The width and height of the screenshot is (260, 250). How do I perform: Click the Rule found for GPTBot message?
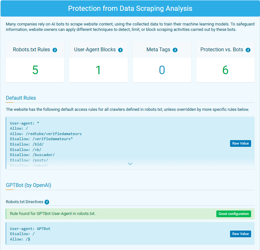click(53, 213)
